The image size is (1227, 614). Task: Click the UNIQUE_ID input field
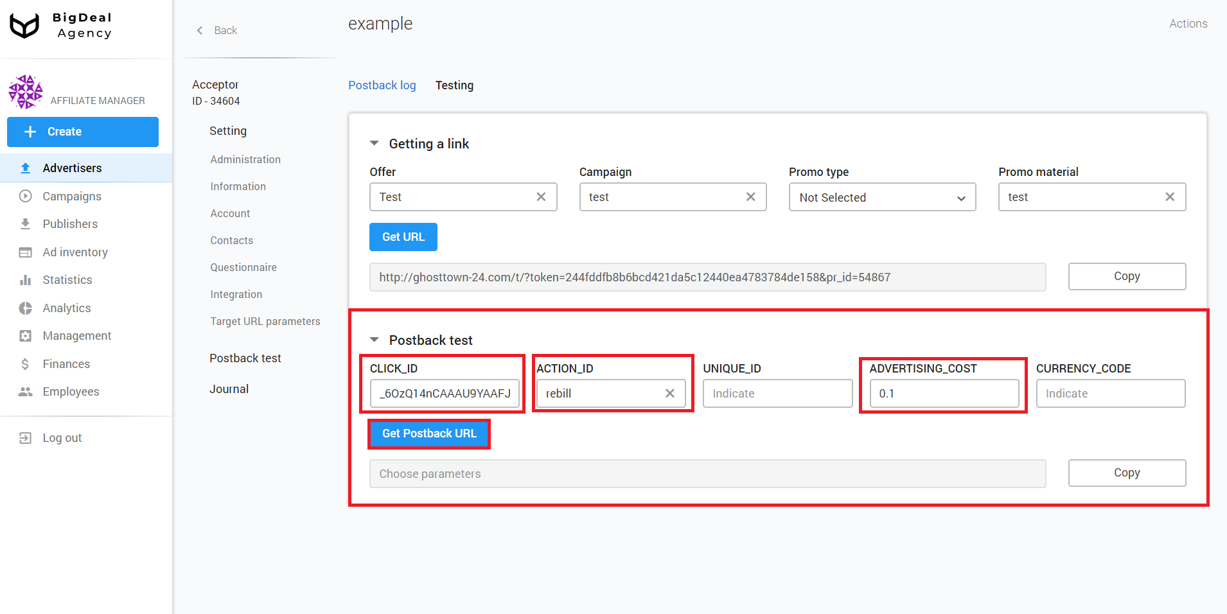coord(777,393)
